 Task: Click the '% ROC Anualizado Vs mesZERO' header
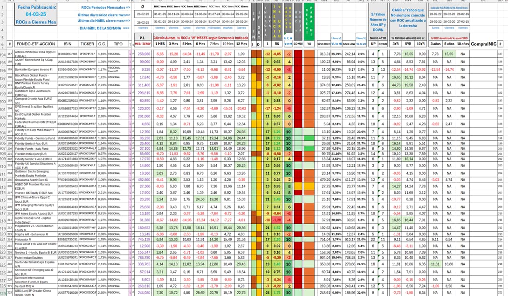tap(449, 38)
